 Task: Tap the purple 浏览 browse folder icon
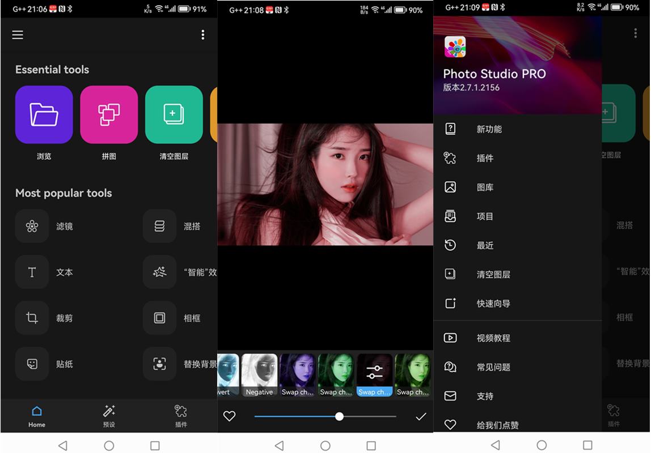click(x=44, y=114)
